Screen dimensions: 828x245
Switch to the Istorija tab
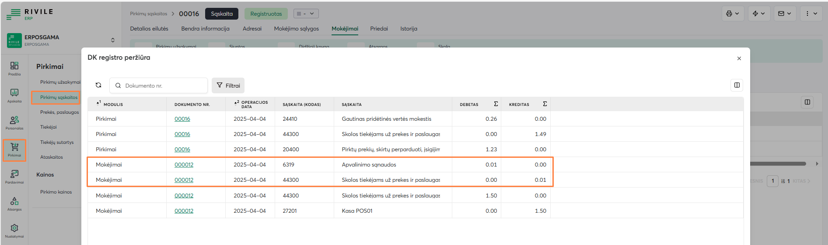(x=409, y=29)
